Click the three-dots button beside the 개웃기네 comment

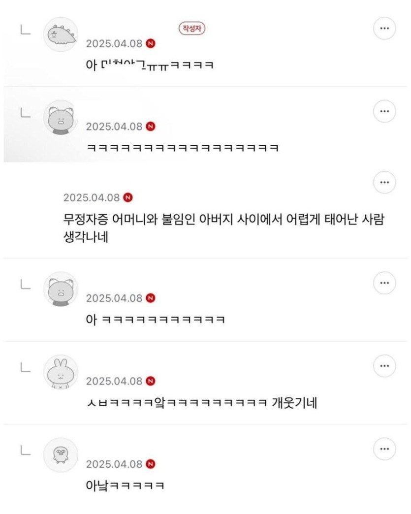tap(384, 366)
